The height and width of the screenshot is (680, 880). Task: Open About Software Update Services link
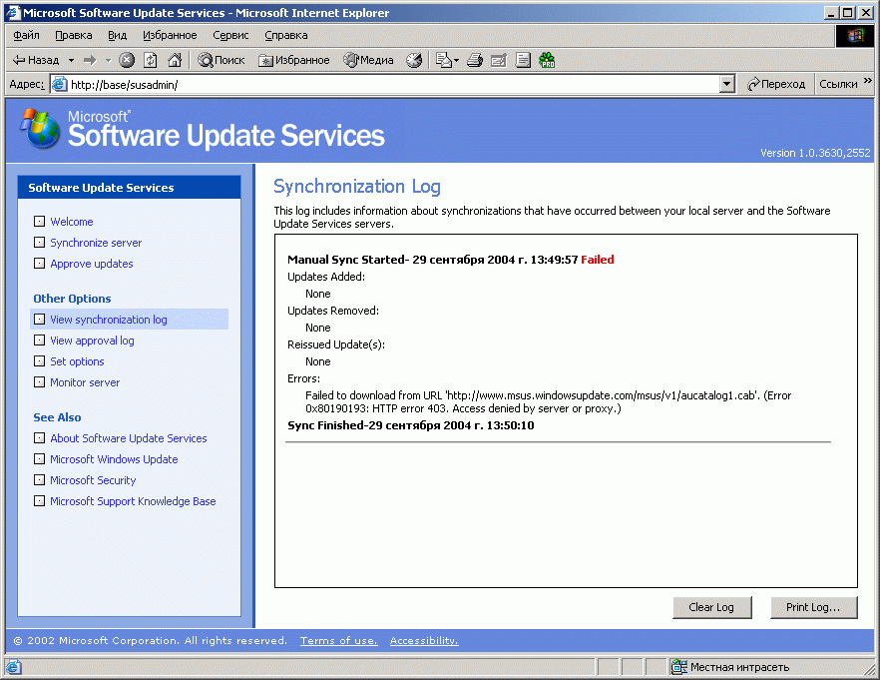tap(129, 438)
